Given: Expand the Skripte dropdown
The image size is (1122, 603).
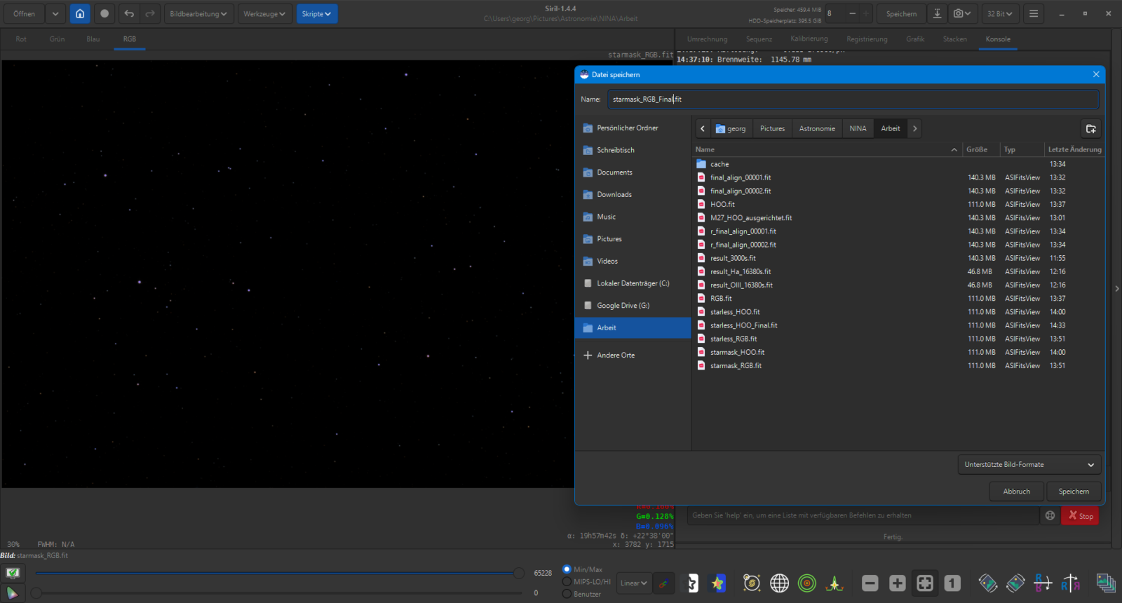Looking at the screenshot, I should click(316, 13).
